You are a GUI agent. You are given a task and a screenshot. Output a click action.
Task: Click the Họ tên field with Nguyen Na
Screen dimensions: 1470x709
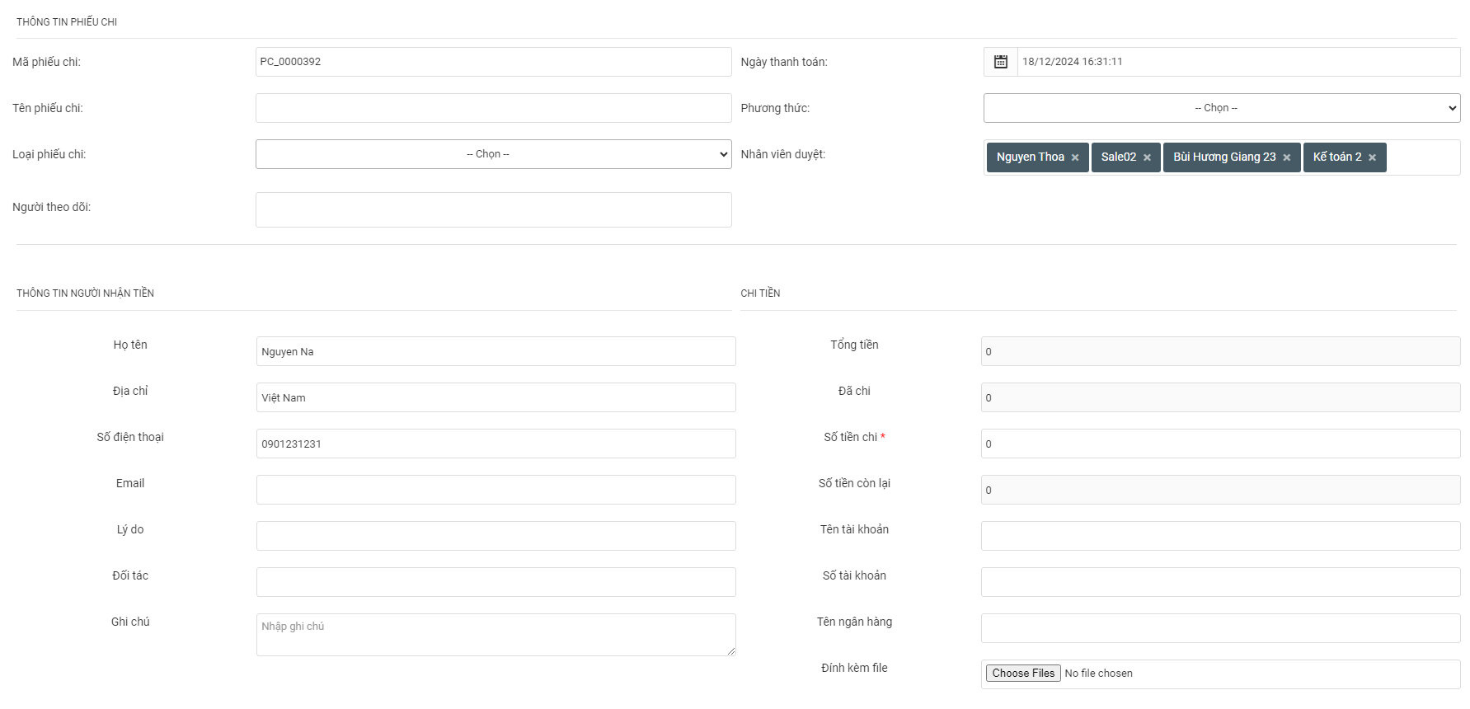point(495,351)
